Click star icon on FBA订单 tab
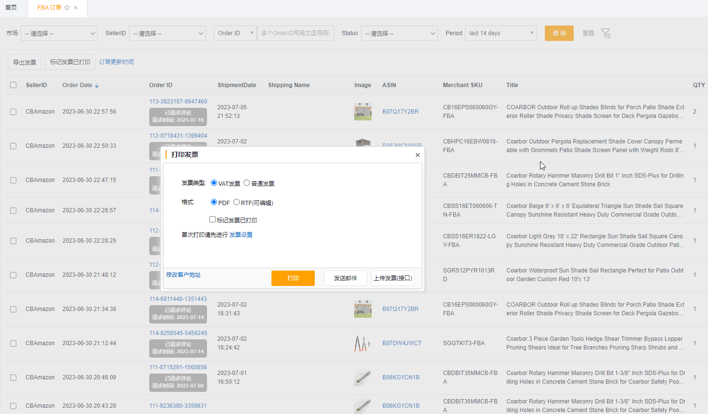The image size is (708, 414). tap(67, 8)
